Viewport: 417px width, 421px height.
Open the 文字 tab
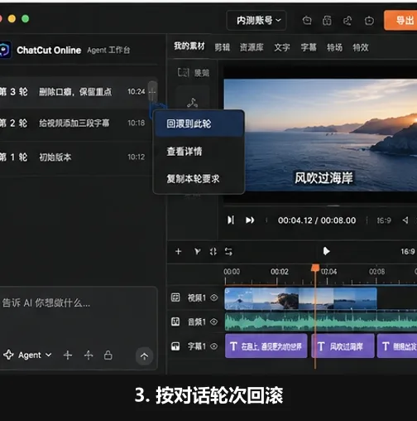[282, 47]
